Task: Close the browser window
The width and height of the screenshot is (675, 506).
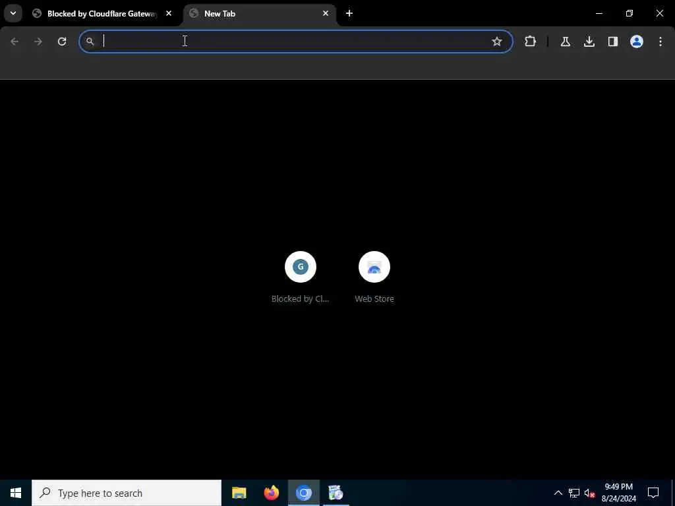Action: click(x=659, y=13)
